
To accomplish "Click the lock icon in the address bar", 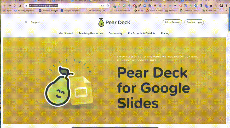I will [26, 5].
